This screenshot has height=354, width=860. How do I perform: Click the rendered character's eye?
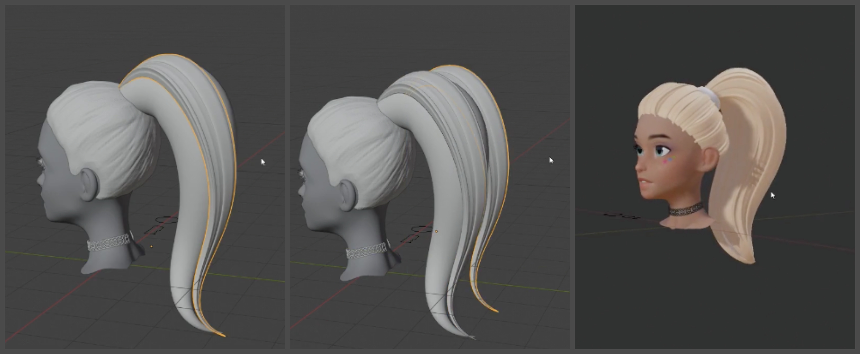(x=662, y=151)
